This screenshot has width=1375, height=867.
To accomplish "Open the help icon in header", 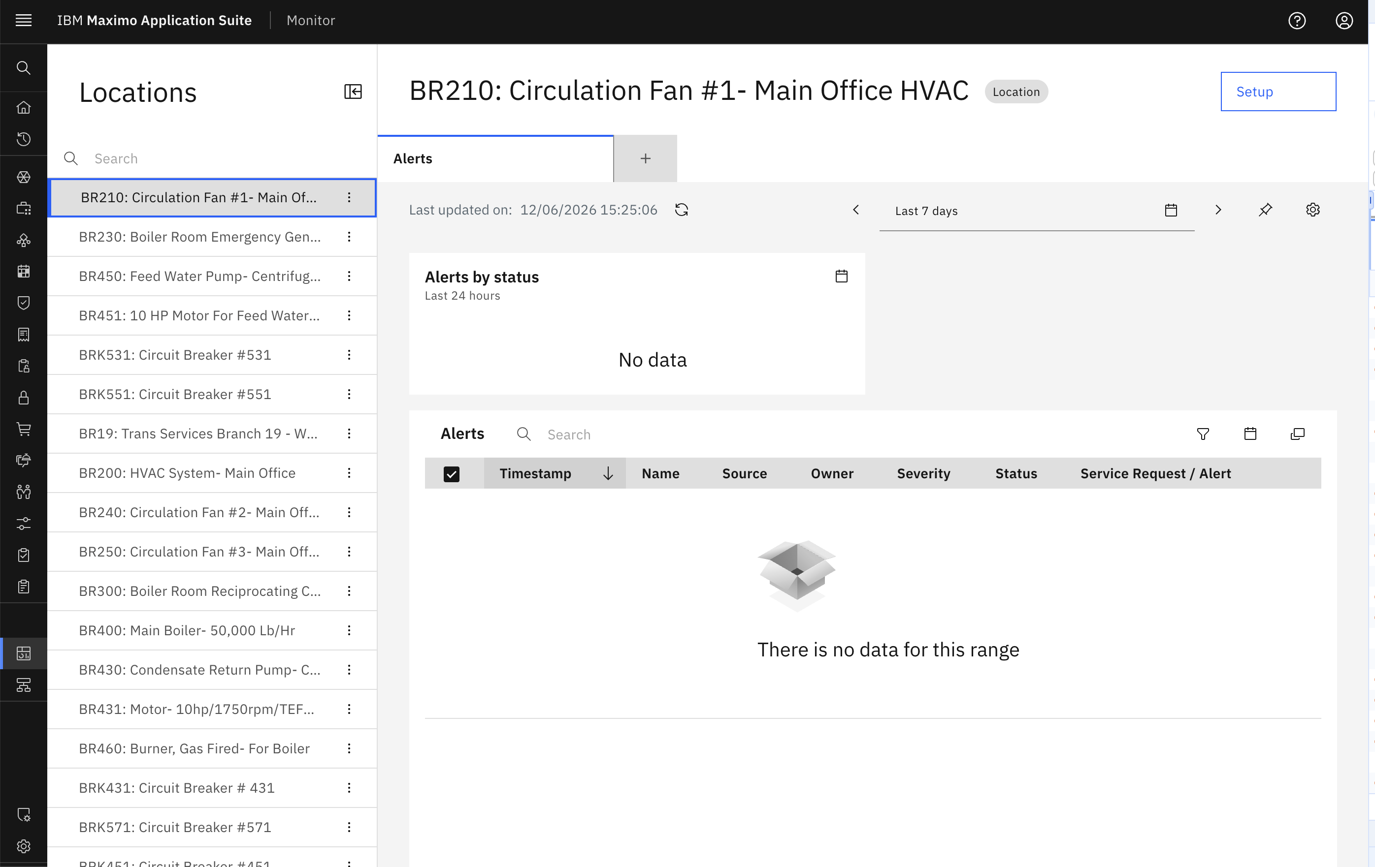I will 1297,21.
